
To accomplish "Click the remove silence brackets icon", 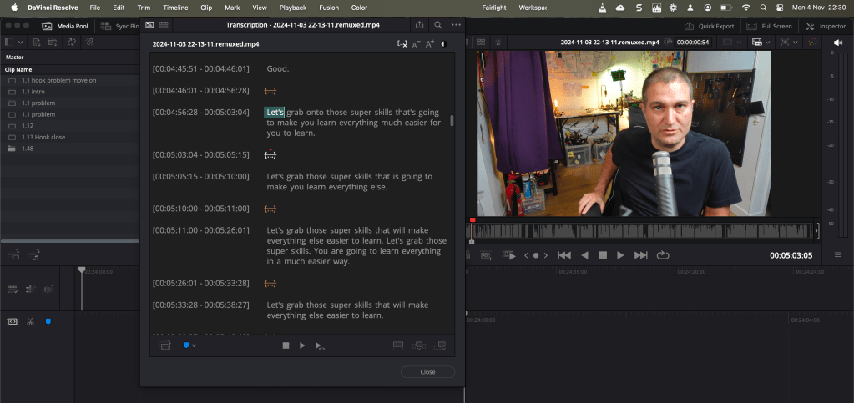I will 402,44.
